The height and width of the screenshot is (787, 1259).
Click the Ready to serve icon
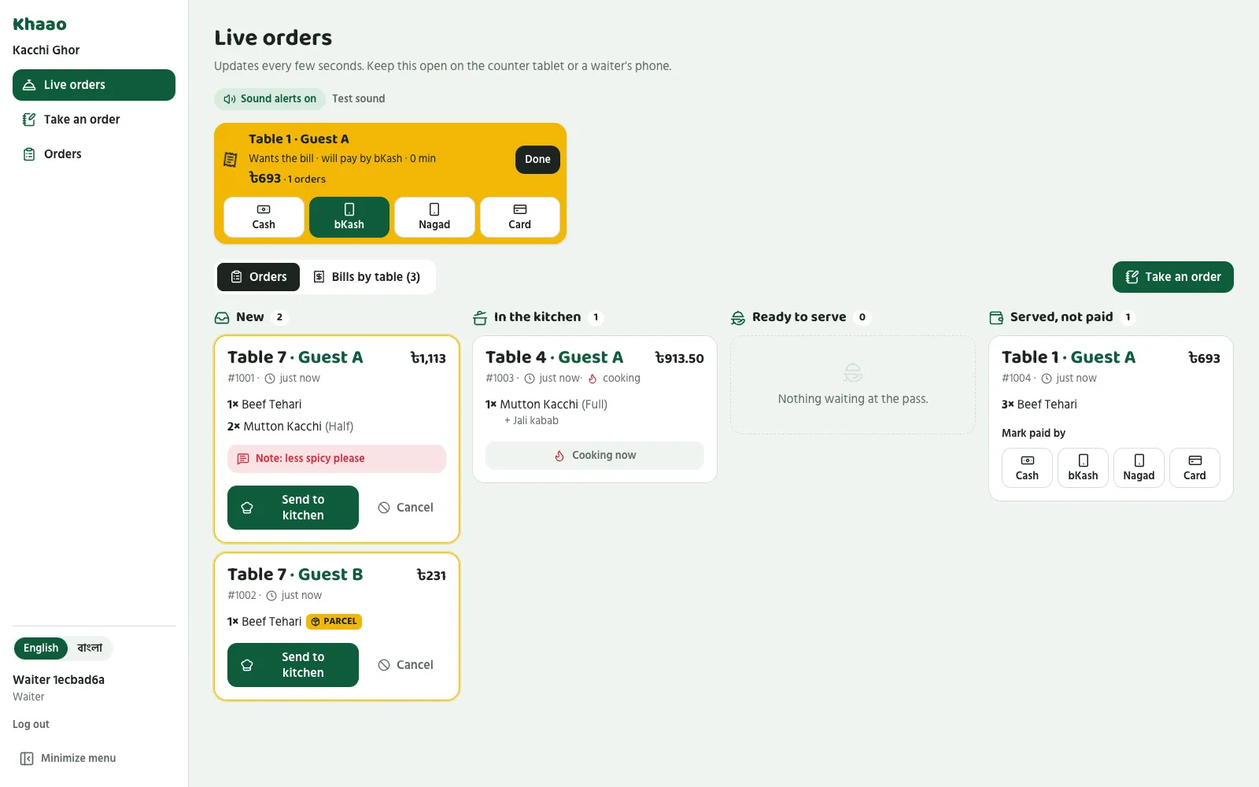point(738,318)
